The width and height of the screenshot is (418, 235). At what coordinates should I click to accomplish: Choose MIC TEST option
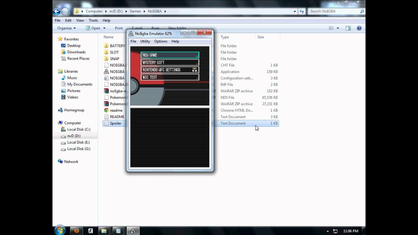click(170, 77)
